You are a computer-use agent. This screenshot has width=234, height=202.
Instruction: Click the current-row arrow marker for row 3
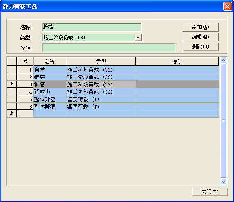[12, 84]
